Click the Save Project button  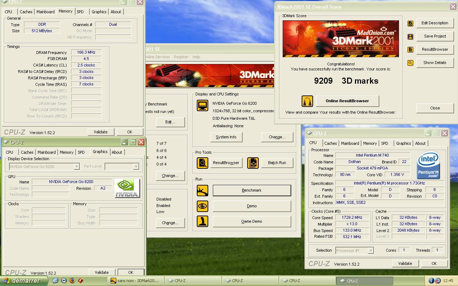pos(435,36)
